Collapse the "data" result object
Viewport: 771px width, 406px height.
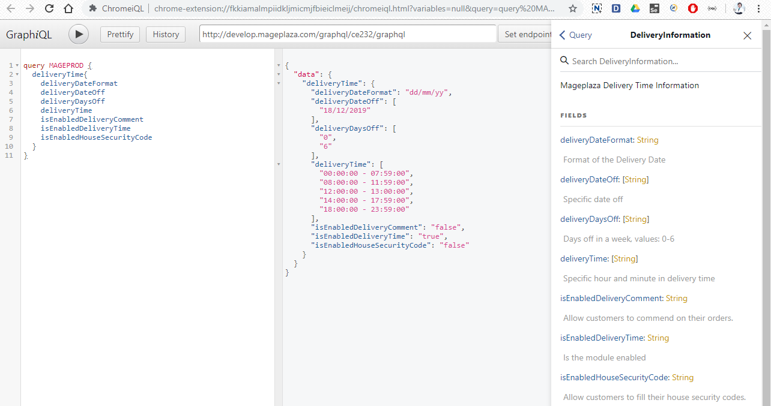coord(279,74)
